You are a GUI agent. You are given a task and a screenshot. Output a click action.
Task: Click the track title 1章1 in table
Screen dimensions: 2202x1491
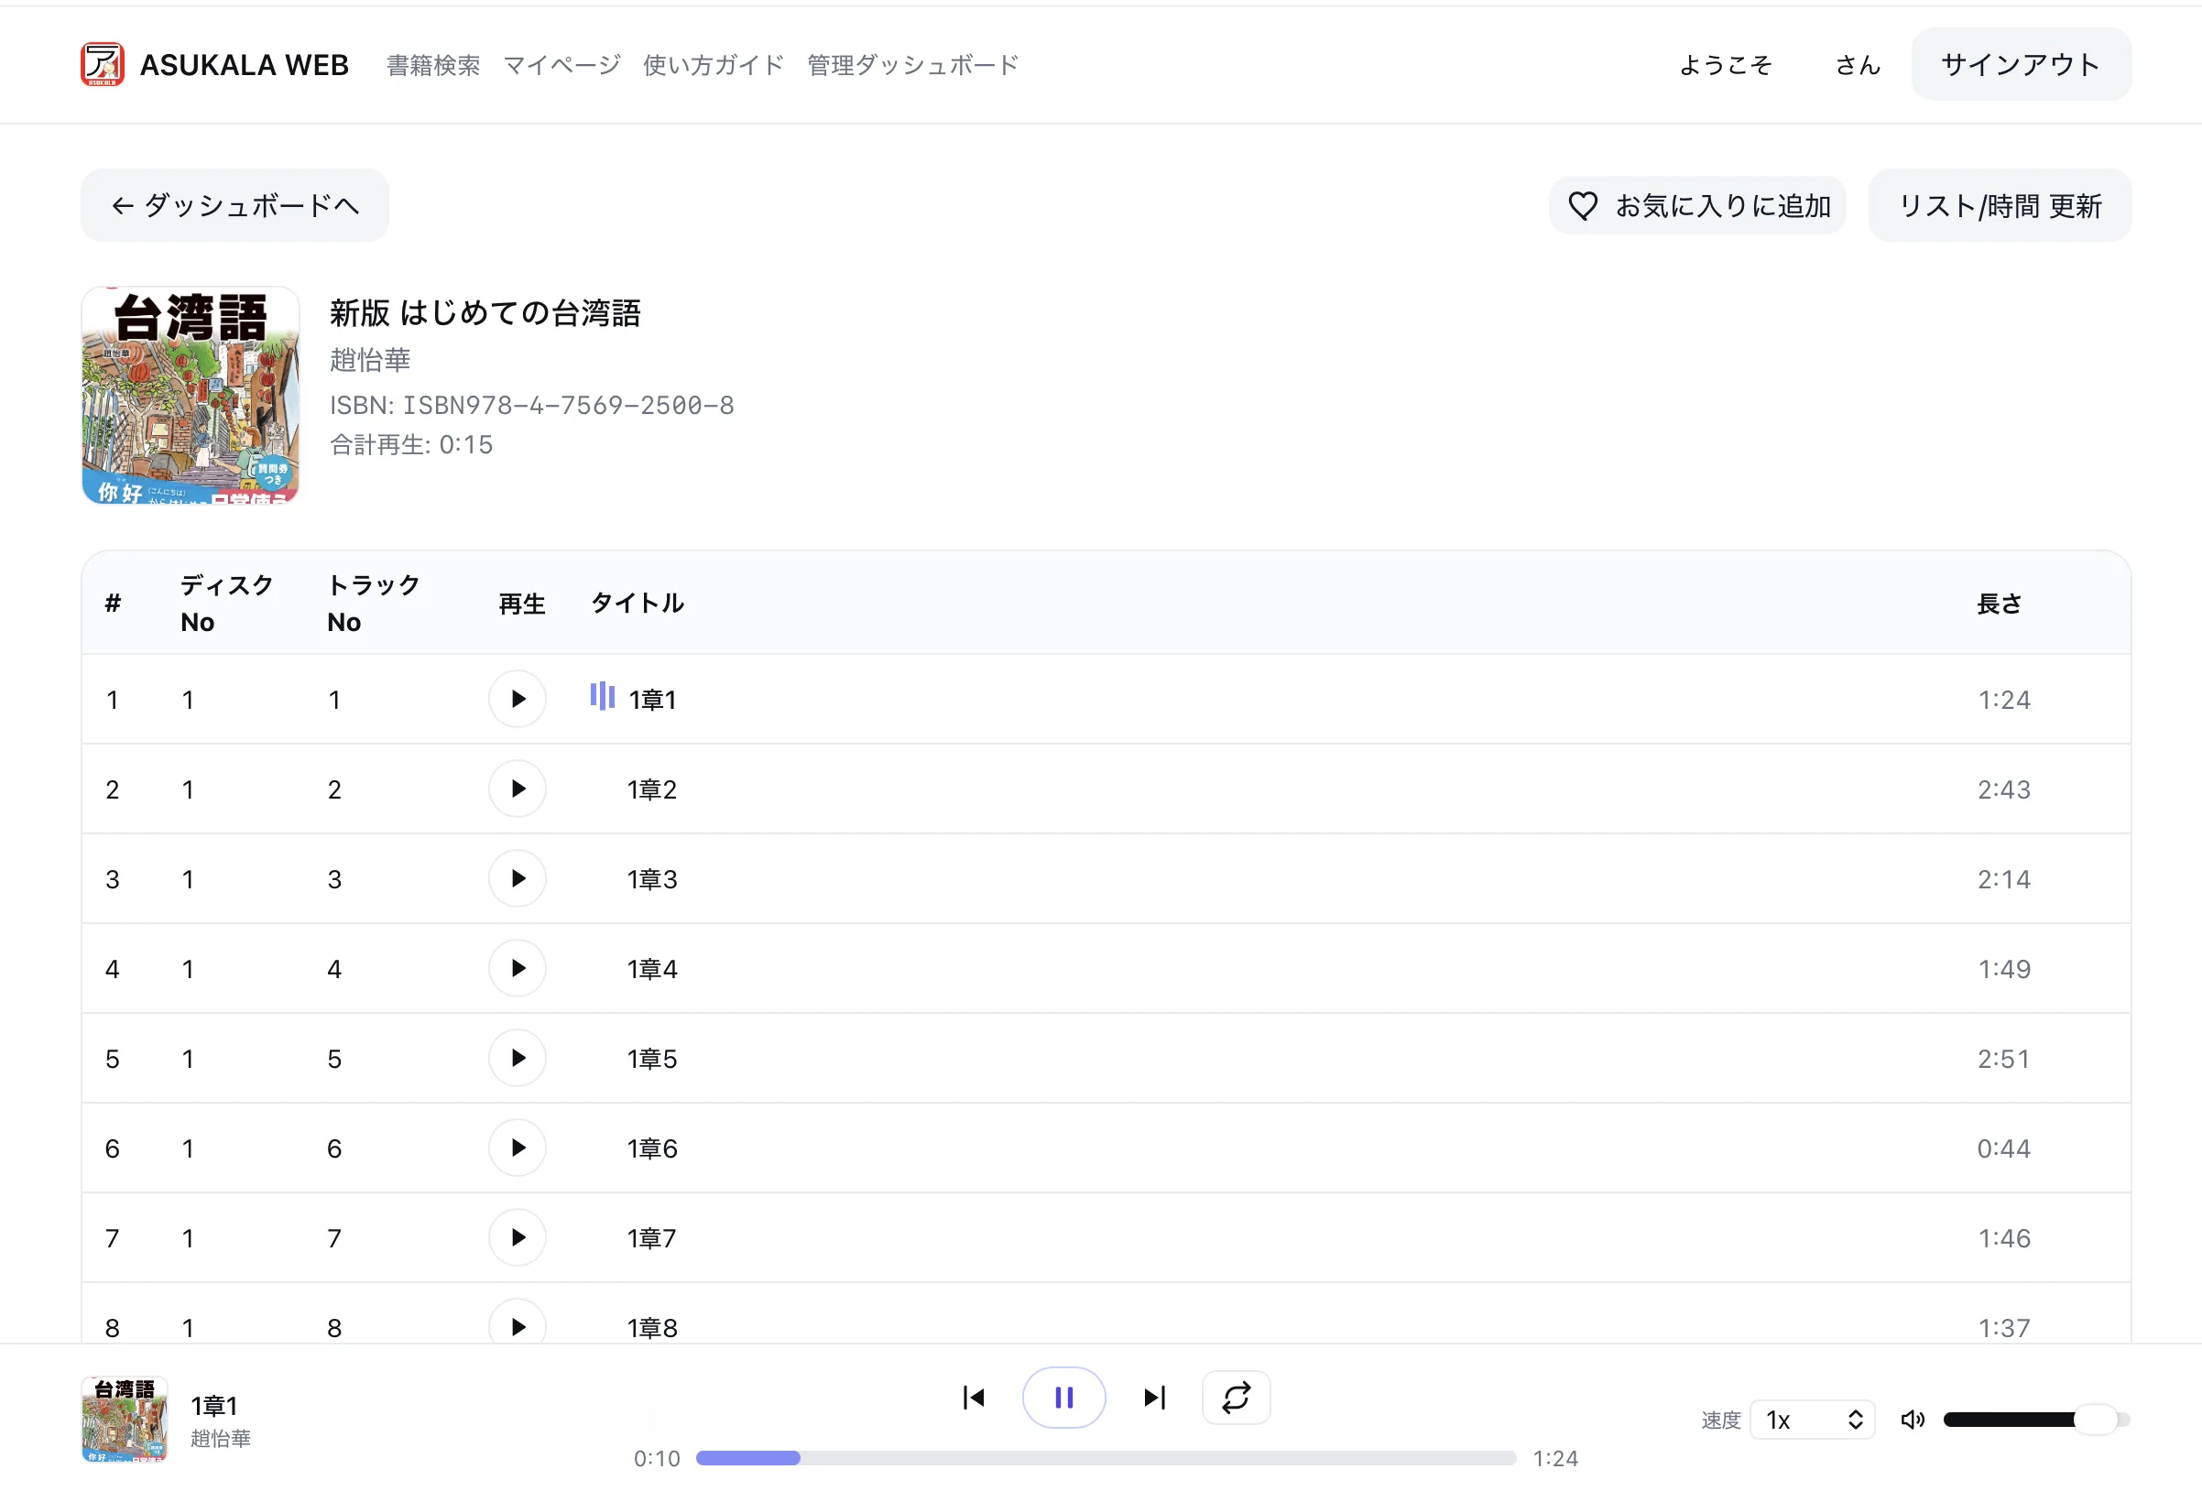pyautogui.click(x=652, y=700)
